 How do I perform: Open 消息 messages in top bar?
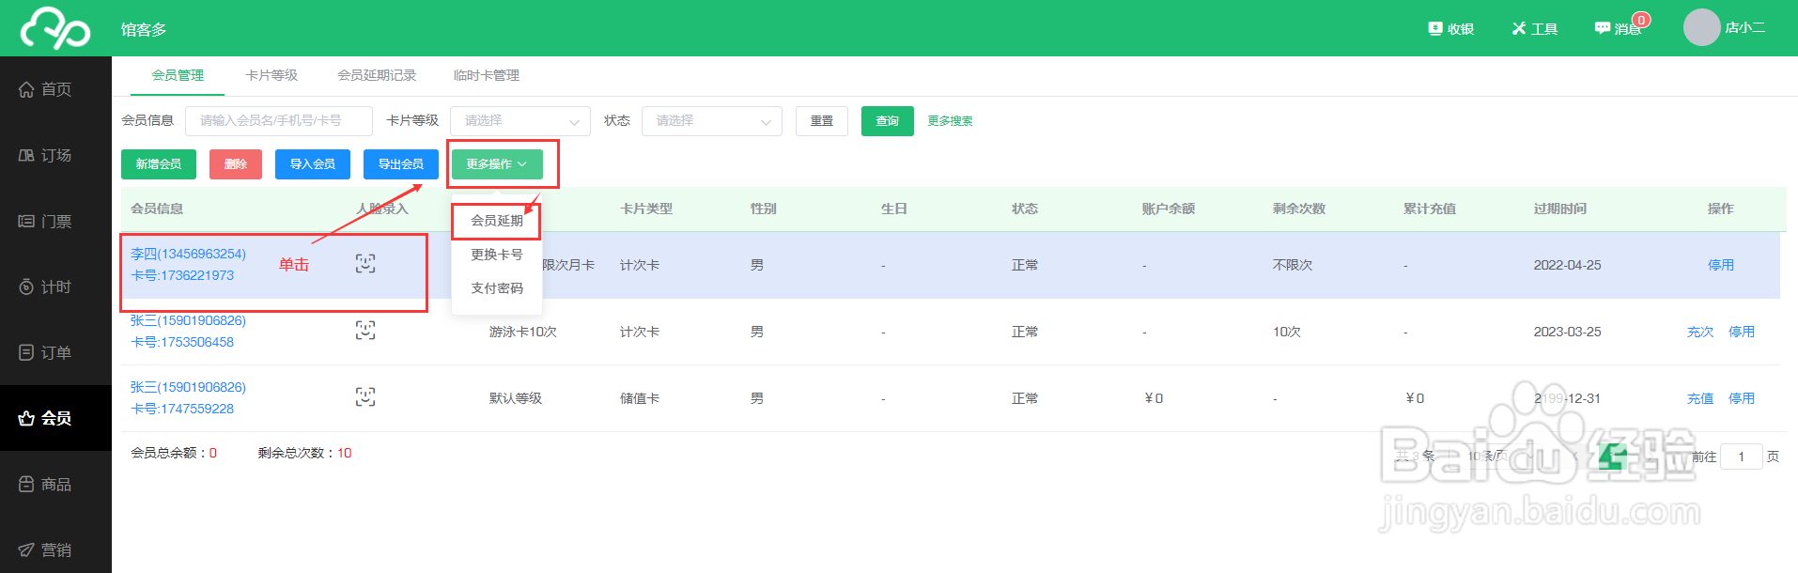pyautogui.click(x=1619, y=29)
